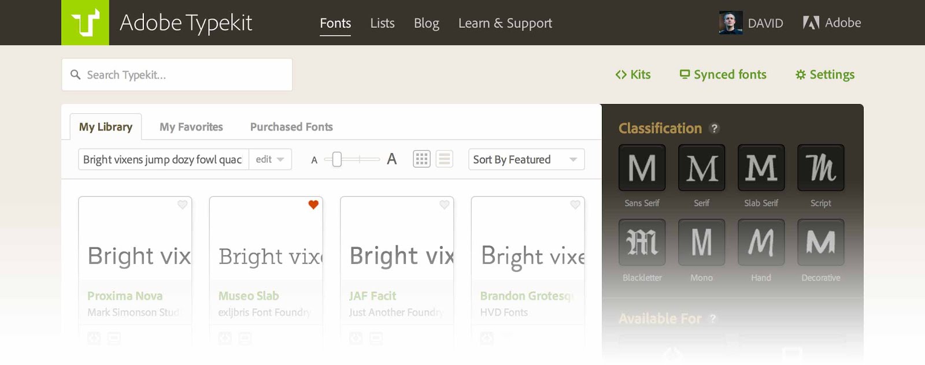Click the HVD Fonts foundry text

(504, 312)
